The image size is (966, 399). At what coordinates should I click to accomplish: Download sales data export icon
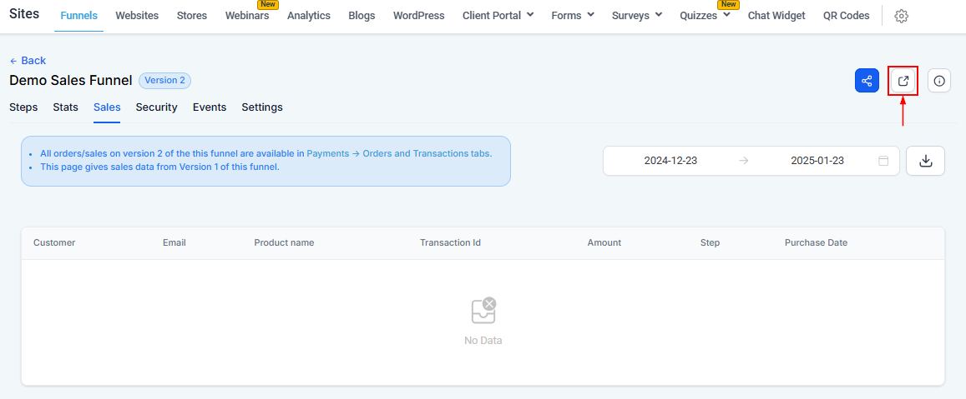click(925, 161)
